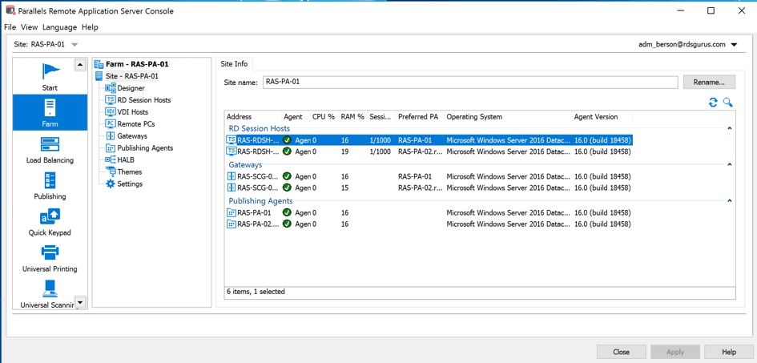This screenshot has height=363, width=757.
Task: Select Site - RAS-PA-01 tree node
Action: [132, 76]
